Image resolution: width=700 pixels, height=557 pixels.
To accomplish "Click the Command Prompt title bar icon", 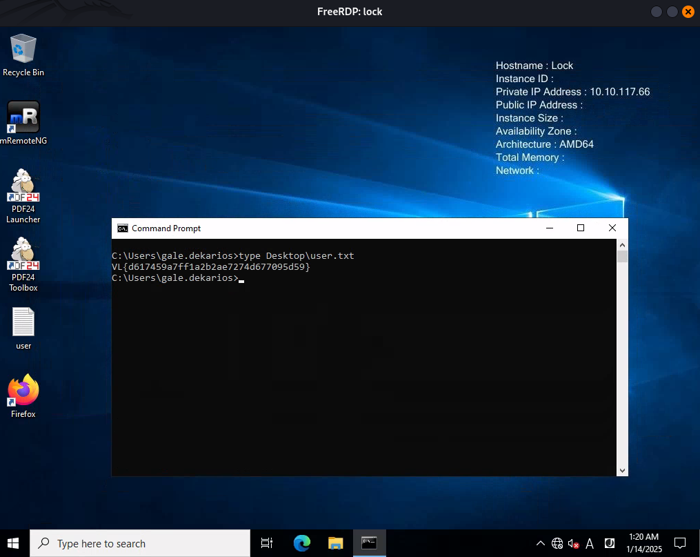I will [122, 228].
